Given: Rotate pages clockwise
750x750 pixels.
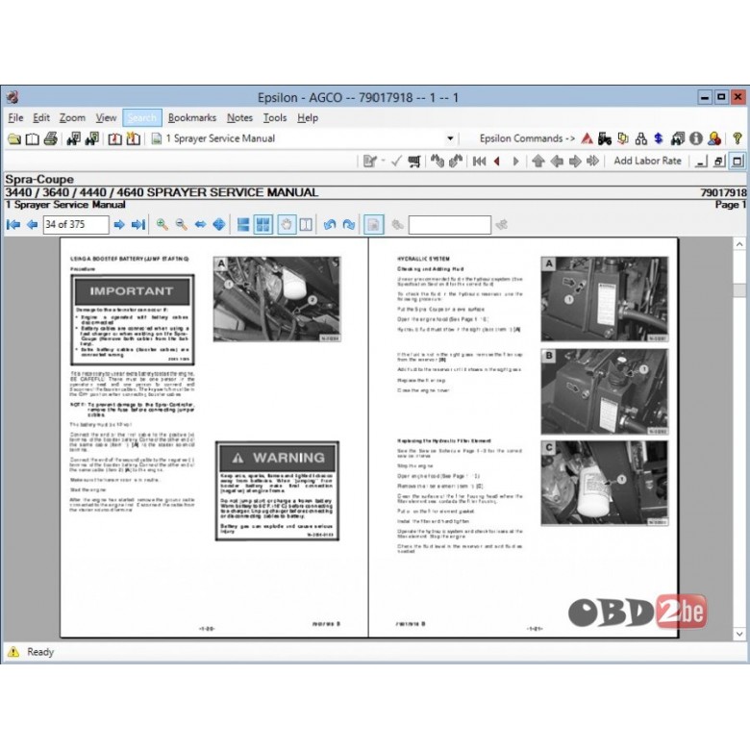Looking at the screenshot, I should (x=349, y=224).
